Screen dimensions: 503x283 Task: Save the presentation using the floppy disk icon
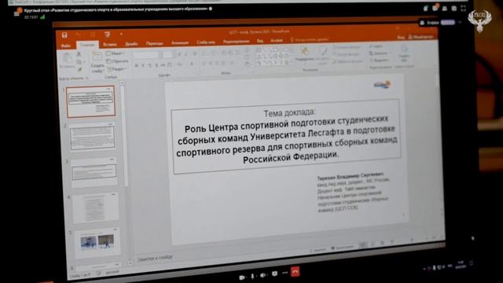click(64, 35)
